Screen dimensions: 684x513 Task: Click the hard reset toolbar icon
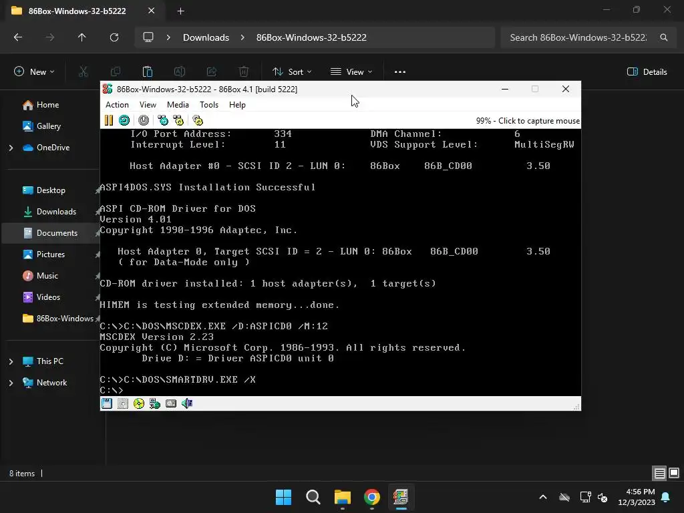pyautogui.click(x=124, y=120)
